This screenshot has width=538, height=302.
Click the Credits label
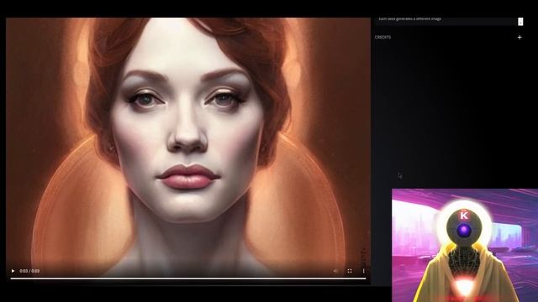pos(382,37)
